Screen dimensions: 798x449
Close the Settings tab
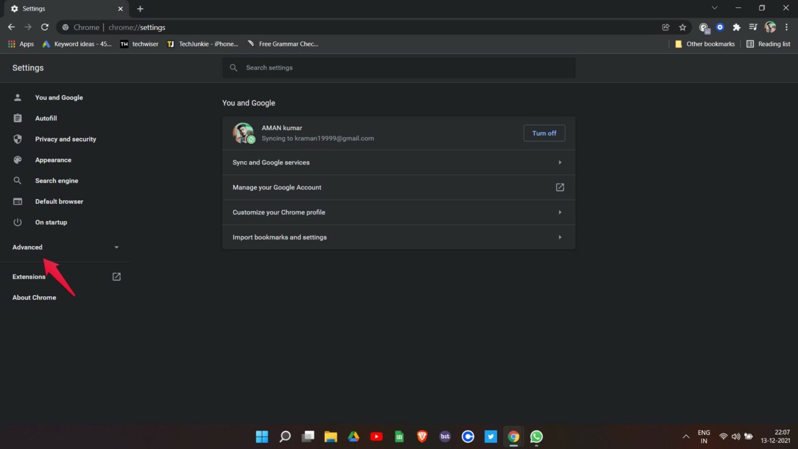point(120,9)
